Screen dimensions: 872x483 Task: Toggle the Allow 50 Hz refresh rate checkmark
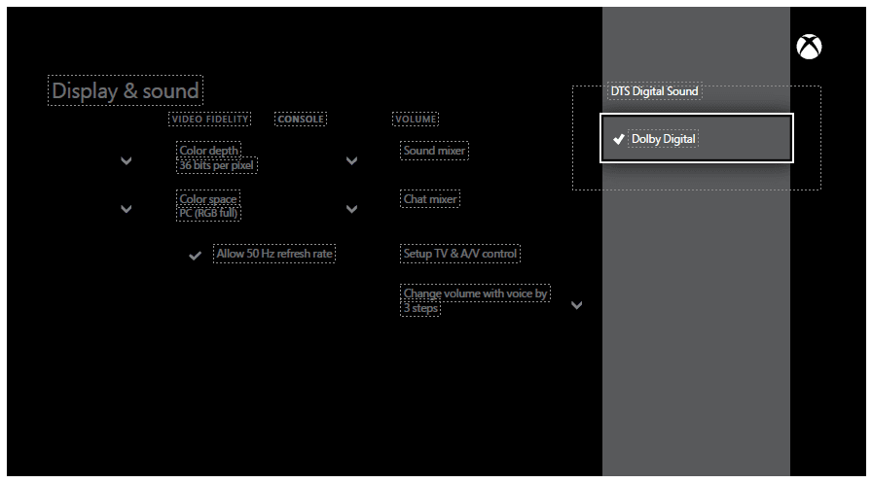coord(196,255)
